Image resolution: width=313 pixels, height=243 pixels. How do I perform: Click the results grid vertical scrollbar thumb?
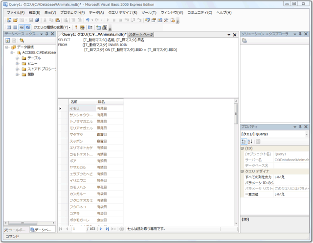coord(236,113)
